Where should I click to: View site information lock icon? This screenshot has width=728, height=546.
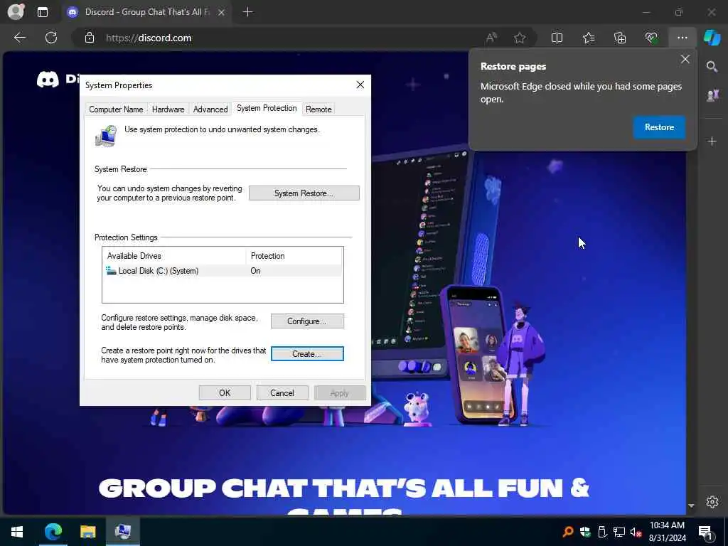[x=90, y=38]
